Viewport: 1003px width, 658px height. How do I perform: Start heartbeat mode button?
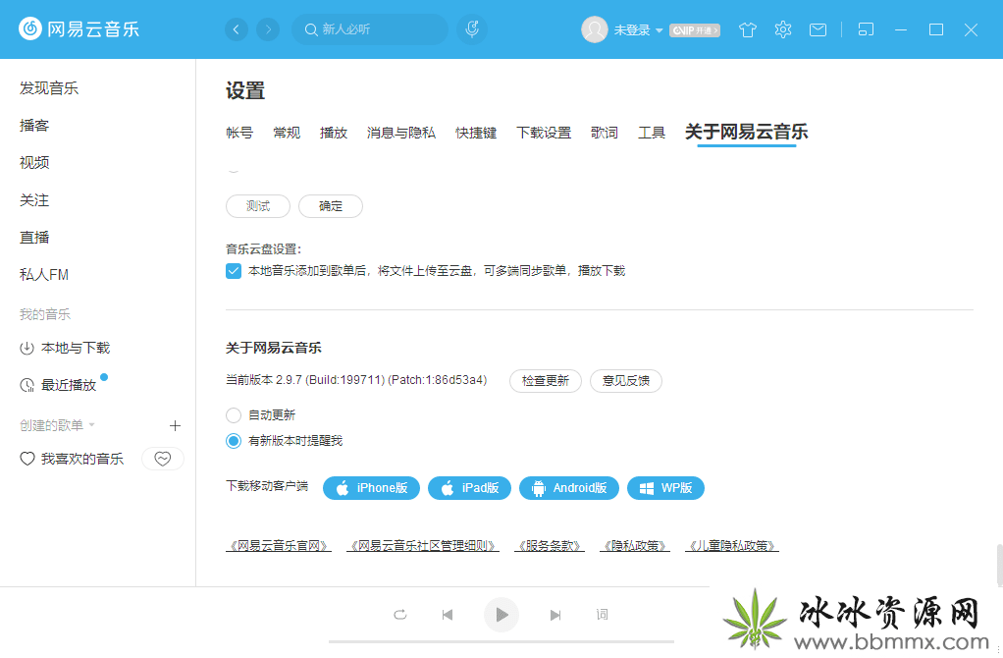click(x=163, y=459)
